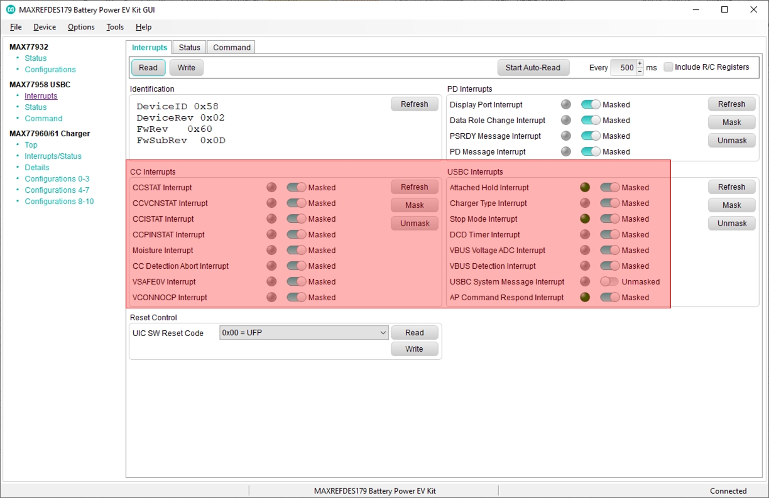
Task: Open Configurations 4-7 in the sidebar
Action: tap(57, 190)
